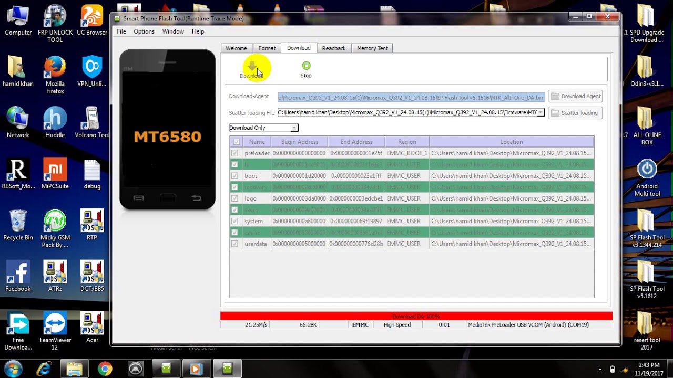Toggle the select-all checkbox in table header
The image size is (673, 378).
pos(236,142)
